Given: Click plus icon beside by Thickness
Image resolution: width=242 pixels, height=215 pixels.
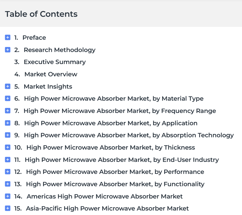Looking at the screenshot, I should (8, 147).
